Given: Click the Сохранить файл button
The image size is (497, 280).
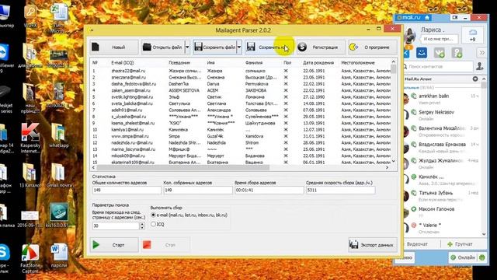Looking at the screenshot, I should pyautogui.click(x=215, y=47).
